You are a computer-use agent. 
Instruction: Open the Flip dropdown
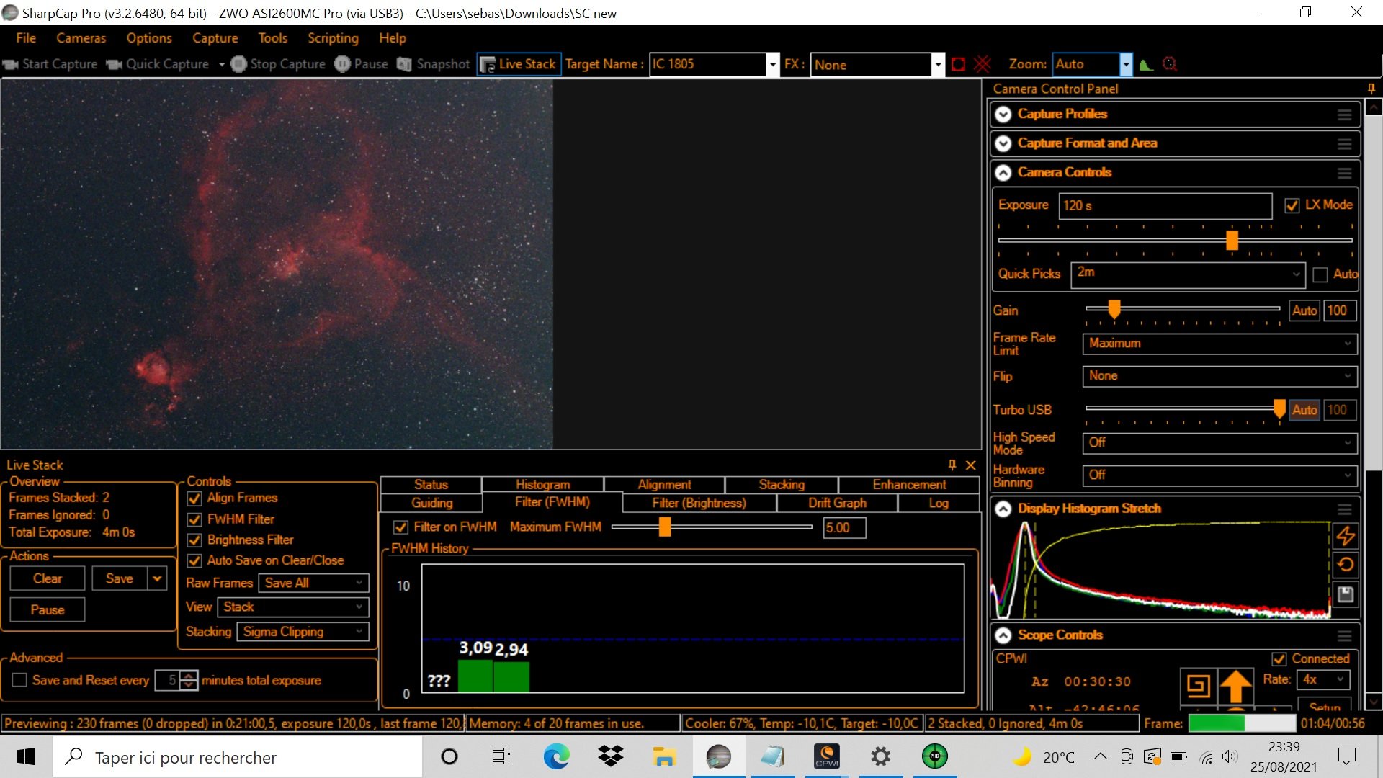coord(1219,376)
